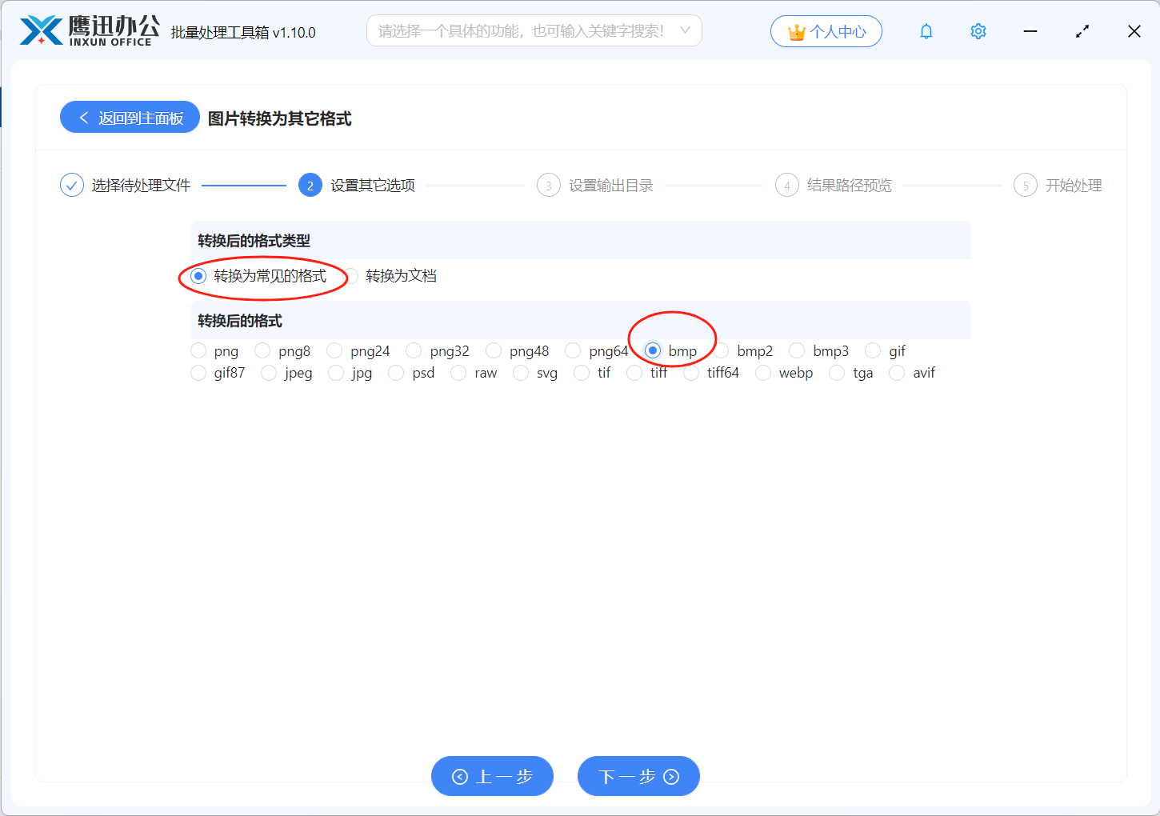Choose png8 output format
1160x816 pixels.
pyautogui.click(x=262, y=350)
